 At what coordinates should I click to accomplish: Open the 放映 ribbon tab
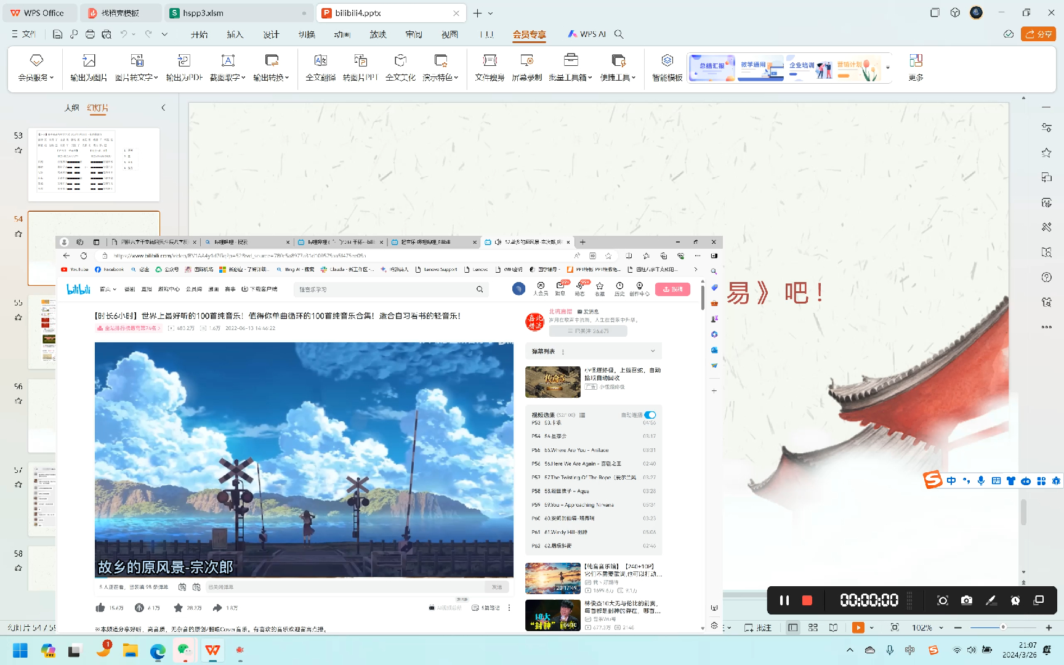coord(378,34)
